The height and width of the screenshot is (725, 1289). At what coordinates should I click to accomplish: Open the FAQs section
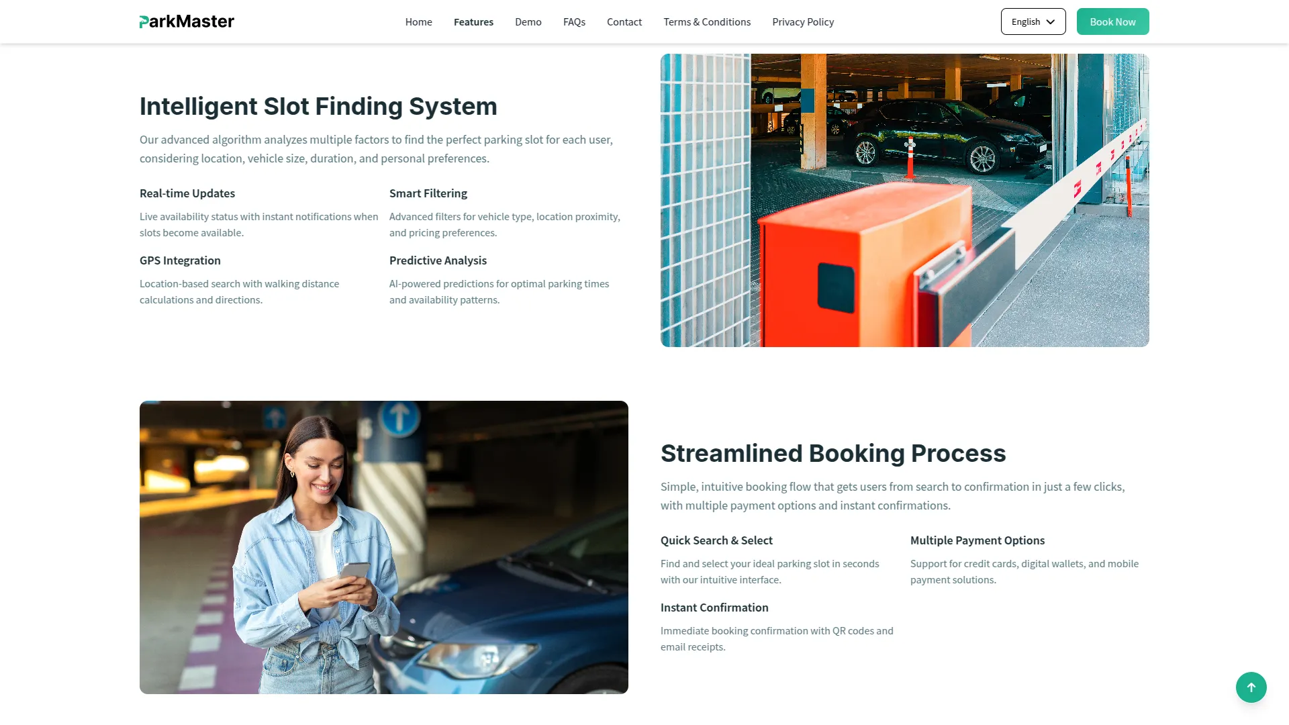574,21
